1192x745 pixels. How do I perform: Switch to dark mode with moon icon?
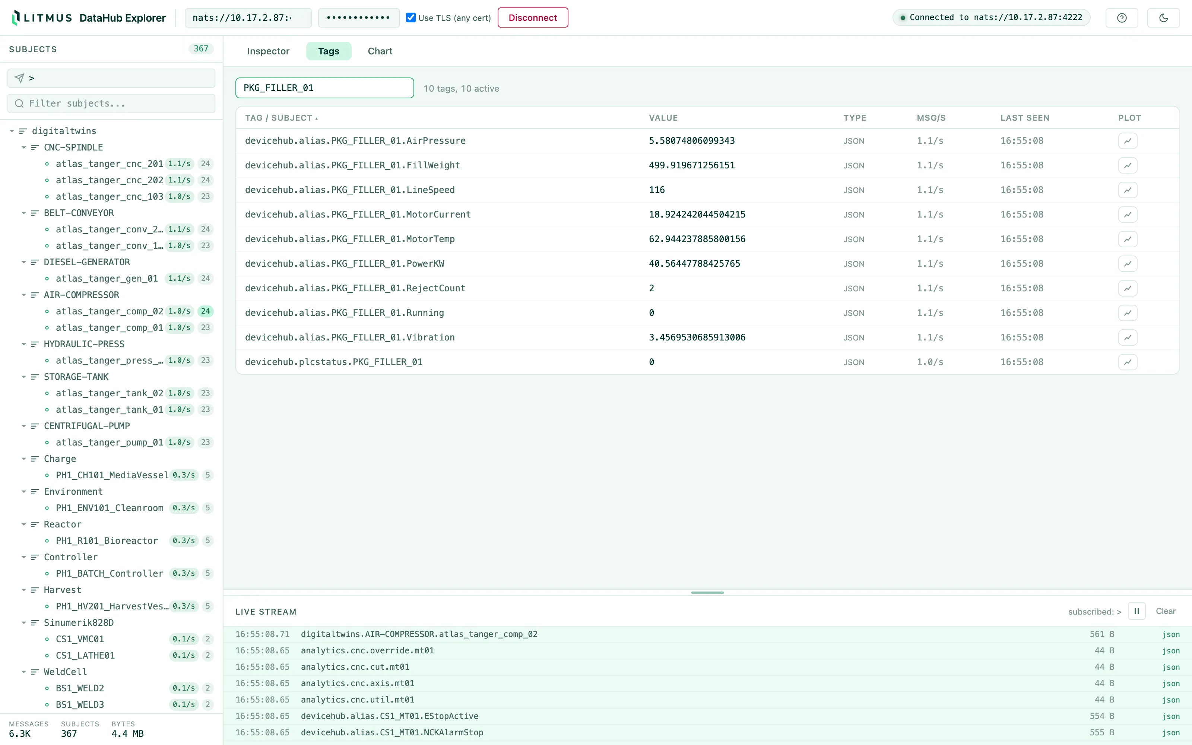1163,18
